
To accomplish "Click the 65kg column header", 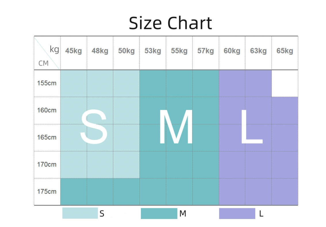I will click(x=285, y=51).
